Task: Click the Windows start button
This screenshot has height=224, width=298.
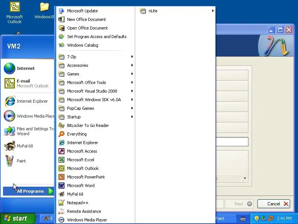Action: [x=18, y=218]
